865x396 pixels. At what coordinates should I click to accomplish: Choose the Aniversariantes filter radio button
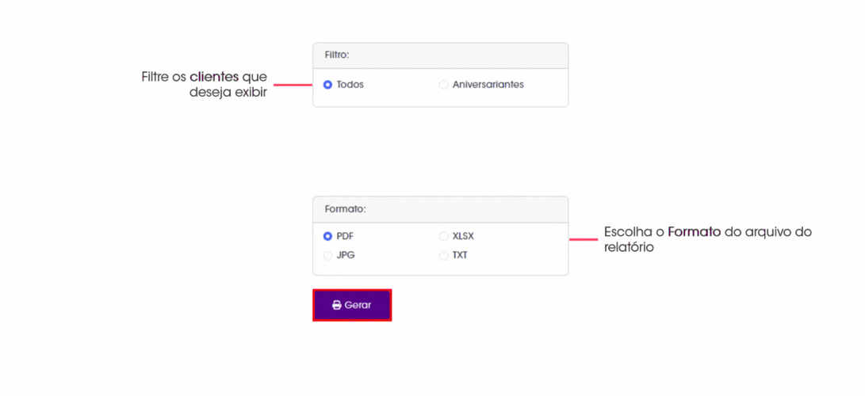pyautogui.click(x=443, y=85)
